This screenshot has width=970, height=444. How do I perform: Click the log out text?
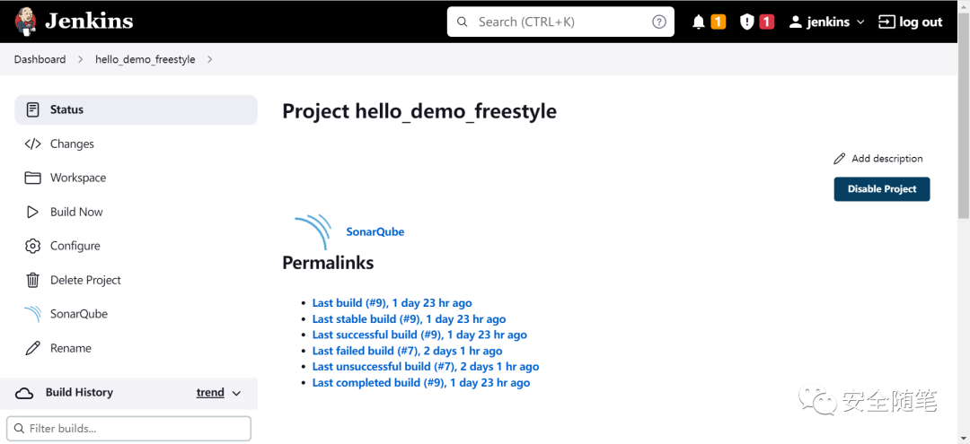point(921,22)
